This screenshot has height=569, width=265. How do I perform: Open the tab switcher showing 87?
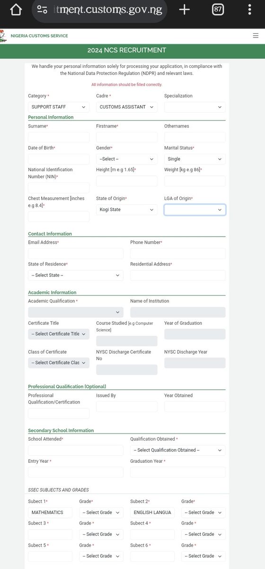(x=218, y=10)
